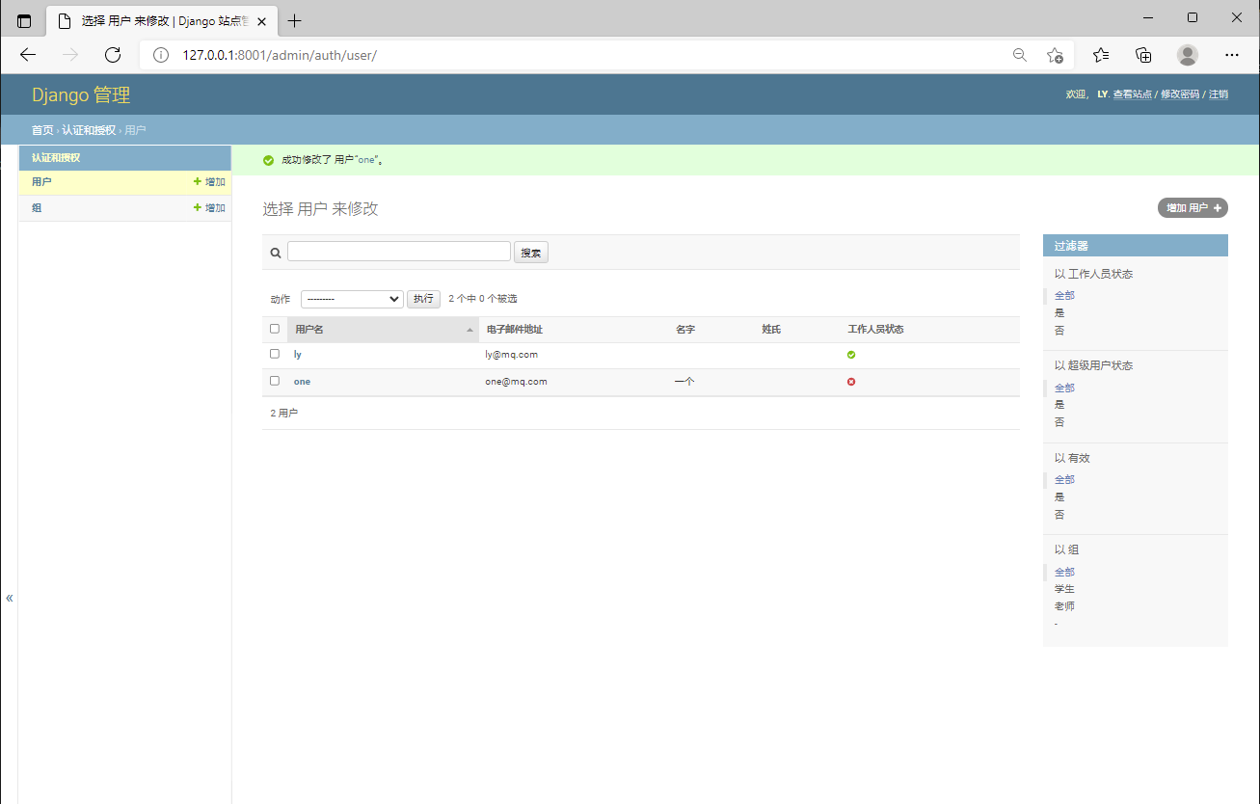Filter 工作人员状态 by 是
1260x804 pixels.
[x=1059, y=312]
